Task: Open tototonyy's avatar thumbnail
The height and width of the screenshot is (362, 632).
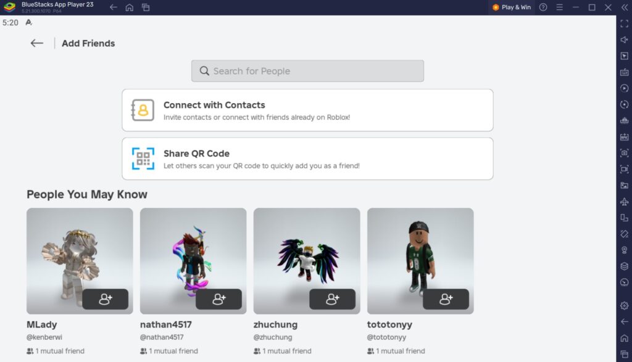Action: click(420, 260)
